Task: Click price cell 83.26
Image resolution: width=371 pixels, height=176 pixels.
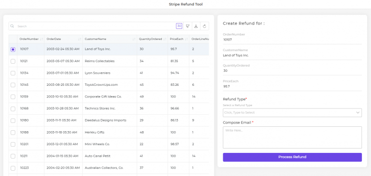Action: tap(174, 85)
